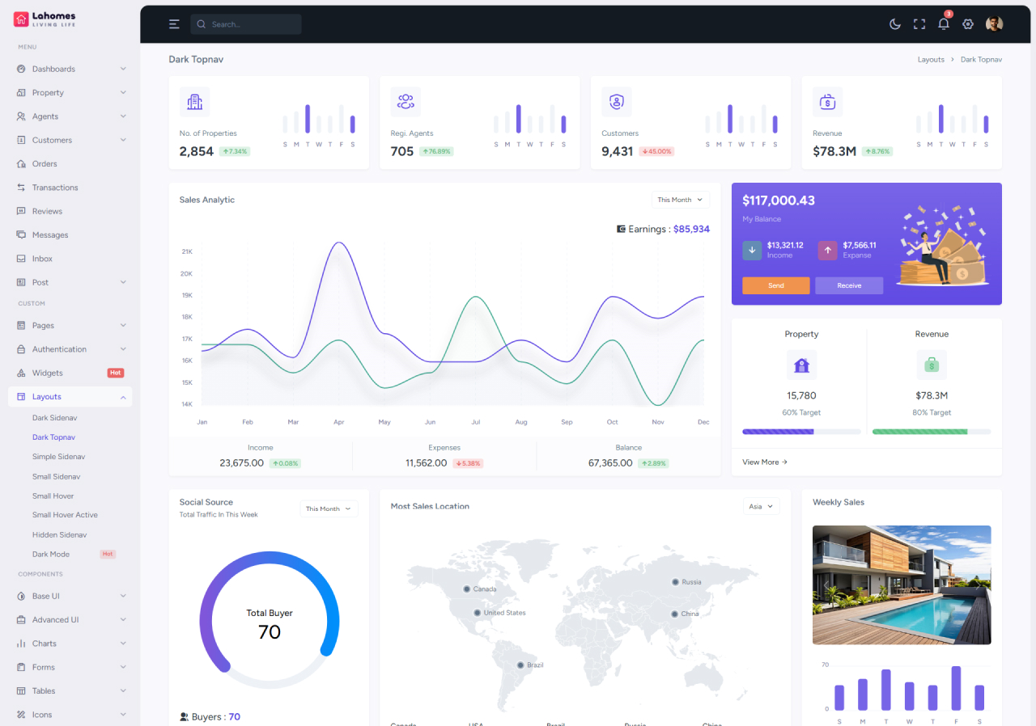Toggle the hamburger menu icon in topbar
This screenshot has height=726, width=1036.
pos(174,24)
